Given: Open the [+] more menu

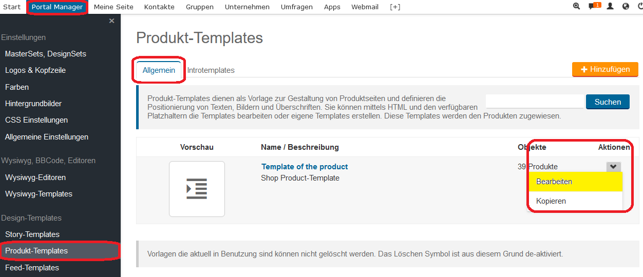Looking at the screenshot, I should point(395,7).
